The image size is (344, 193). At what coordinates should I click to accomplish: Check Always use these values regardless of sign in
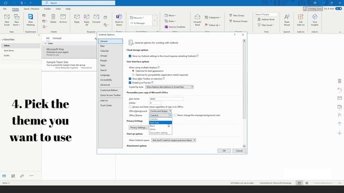pos(130,107)
